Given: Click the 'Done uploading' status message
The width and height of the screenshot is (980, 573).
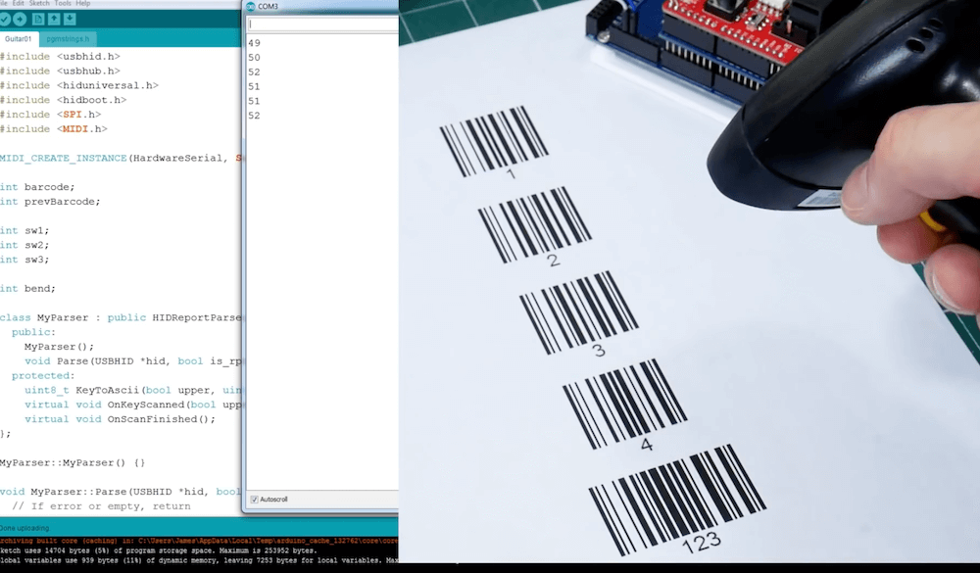Looking at the screenshot, I should (24, 528).
